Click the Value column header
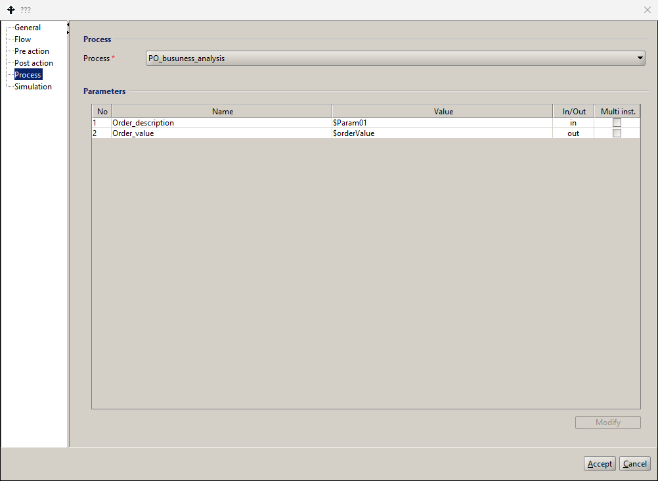 tap(443, 111)
